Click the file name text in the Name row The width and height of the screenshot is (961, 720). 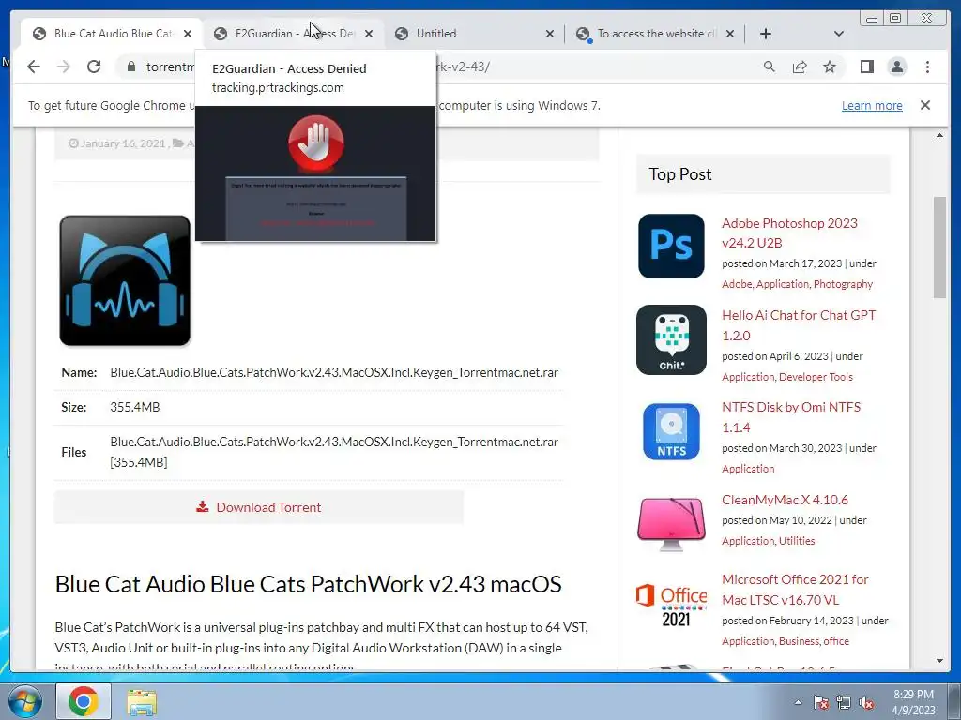(334, 372)
